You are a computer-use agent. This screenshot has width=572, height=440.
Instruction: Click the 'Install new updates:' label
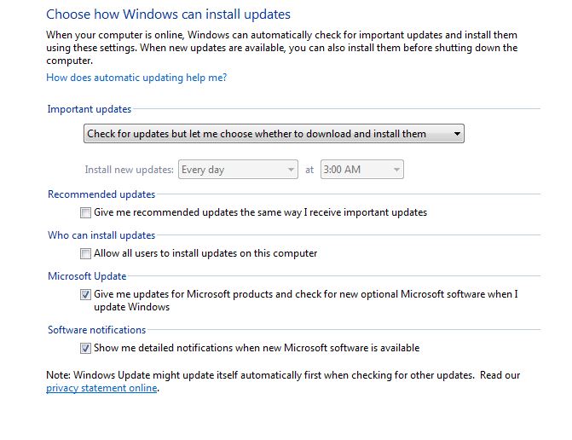pyautogui.click(x=129, y=170)
